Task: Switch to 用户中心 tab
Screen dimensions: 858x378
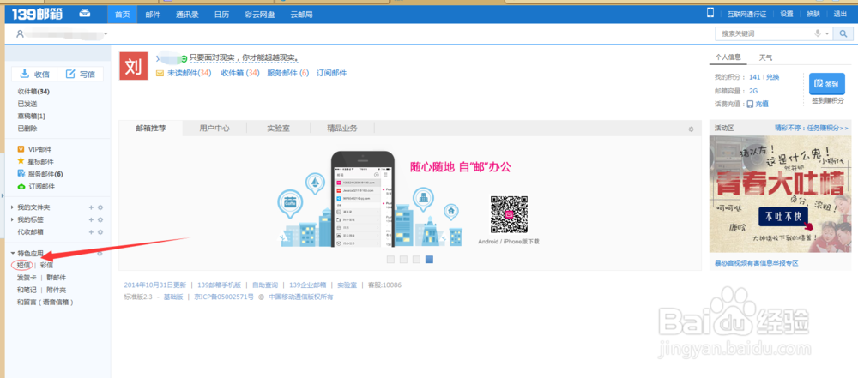Action: point(214,129)
